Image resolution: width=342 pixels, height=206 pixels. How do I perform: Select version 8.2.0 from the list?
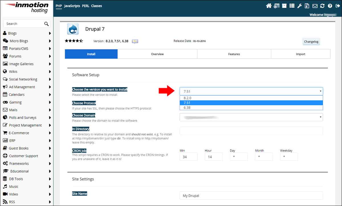click(251, 98)
